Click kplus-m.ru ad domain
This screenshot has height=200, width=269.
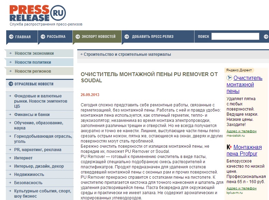tap(235, 193)
